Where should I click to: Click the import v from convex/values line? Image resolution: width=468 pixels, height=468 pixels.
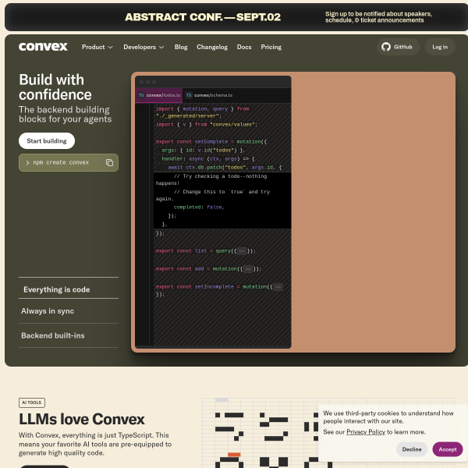click(206, 125)
